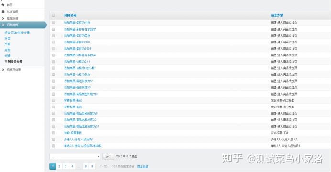Open the 步骤 submenu link
The height and width of the screenshot is (172, 331).
pyautogui.click(x=7, y=55)
